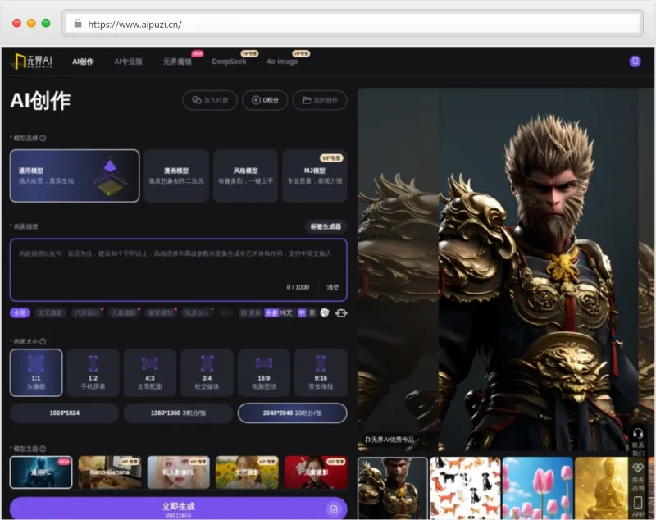Click the purple user icon in top bar

coord(635,62)
